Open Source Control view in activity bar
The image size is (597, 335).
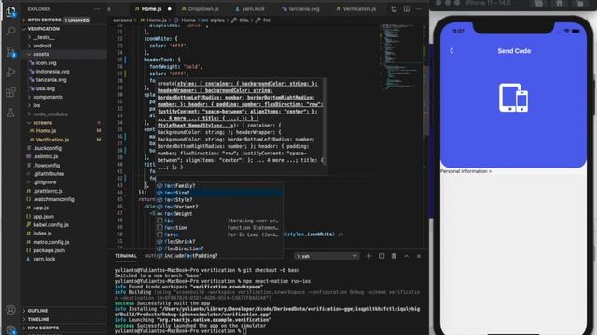[x=10, y=52]
